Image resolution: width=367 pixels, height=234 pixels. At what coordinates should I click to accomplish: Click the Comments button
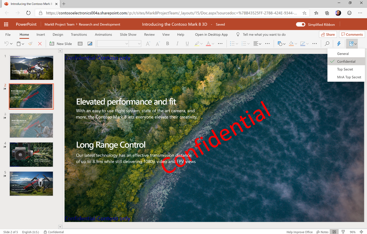pos(352,34)
